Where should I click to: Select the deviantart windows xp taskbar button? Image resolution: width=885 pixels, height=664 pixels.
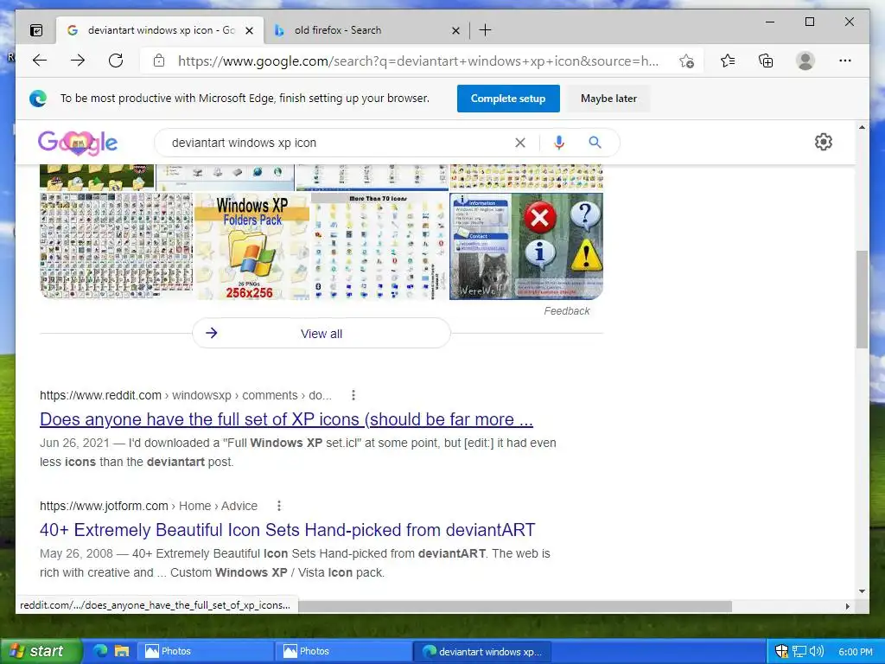pyautogui.click(x=482, y=651)
